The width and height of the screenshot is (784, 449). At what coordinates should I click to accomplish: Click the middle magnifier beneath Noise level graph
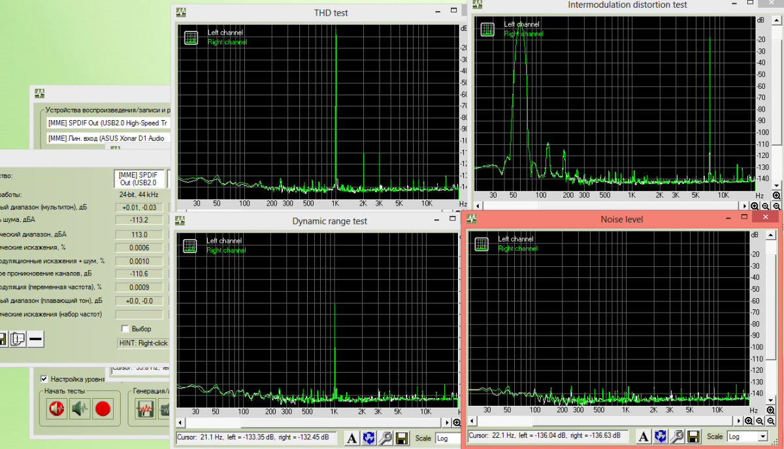click(760, 422)
